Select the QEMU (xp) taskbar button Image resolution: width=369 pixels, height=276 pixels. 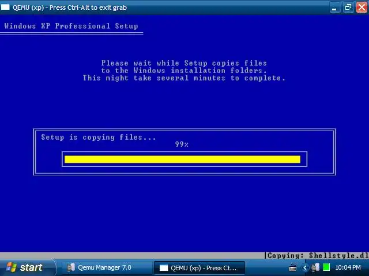tap(199, 268)
